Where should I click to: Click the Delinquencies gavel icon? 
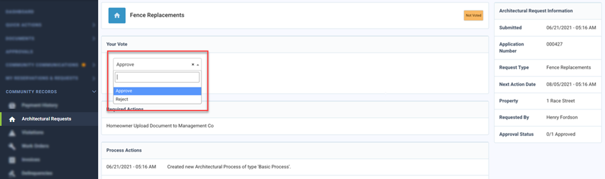[12, 173]
